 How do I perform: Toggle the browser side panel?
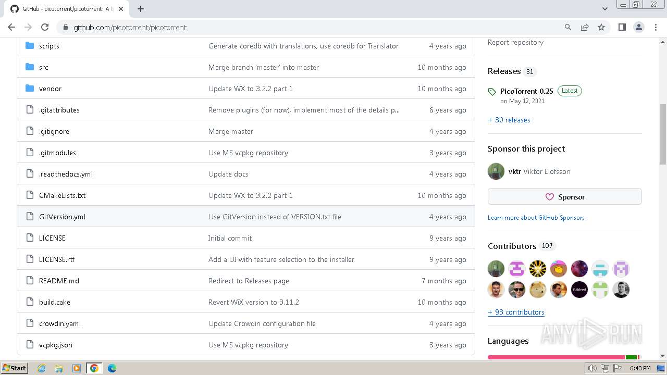pyautogui.click(x=622, y=27)
